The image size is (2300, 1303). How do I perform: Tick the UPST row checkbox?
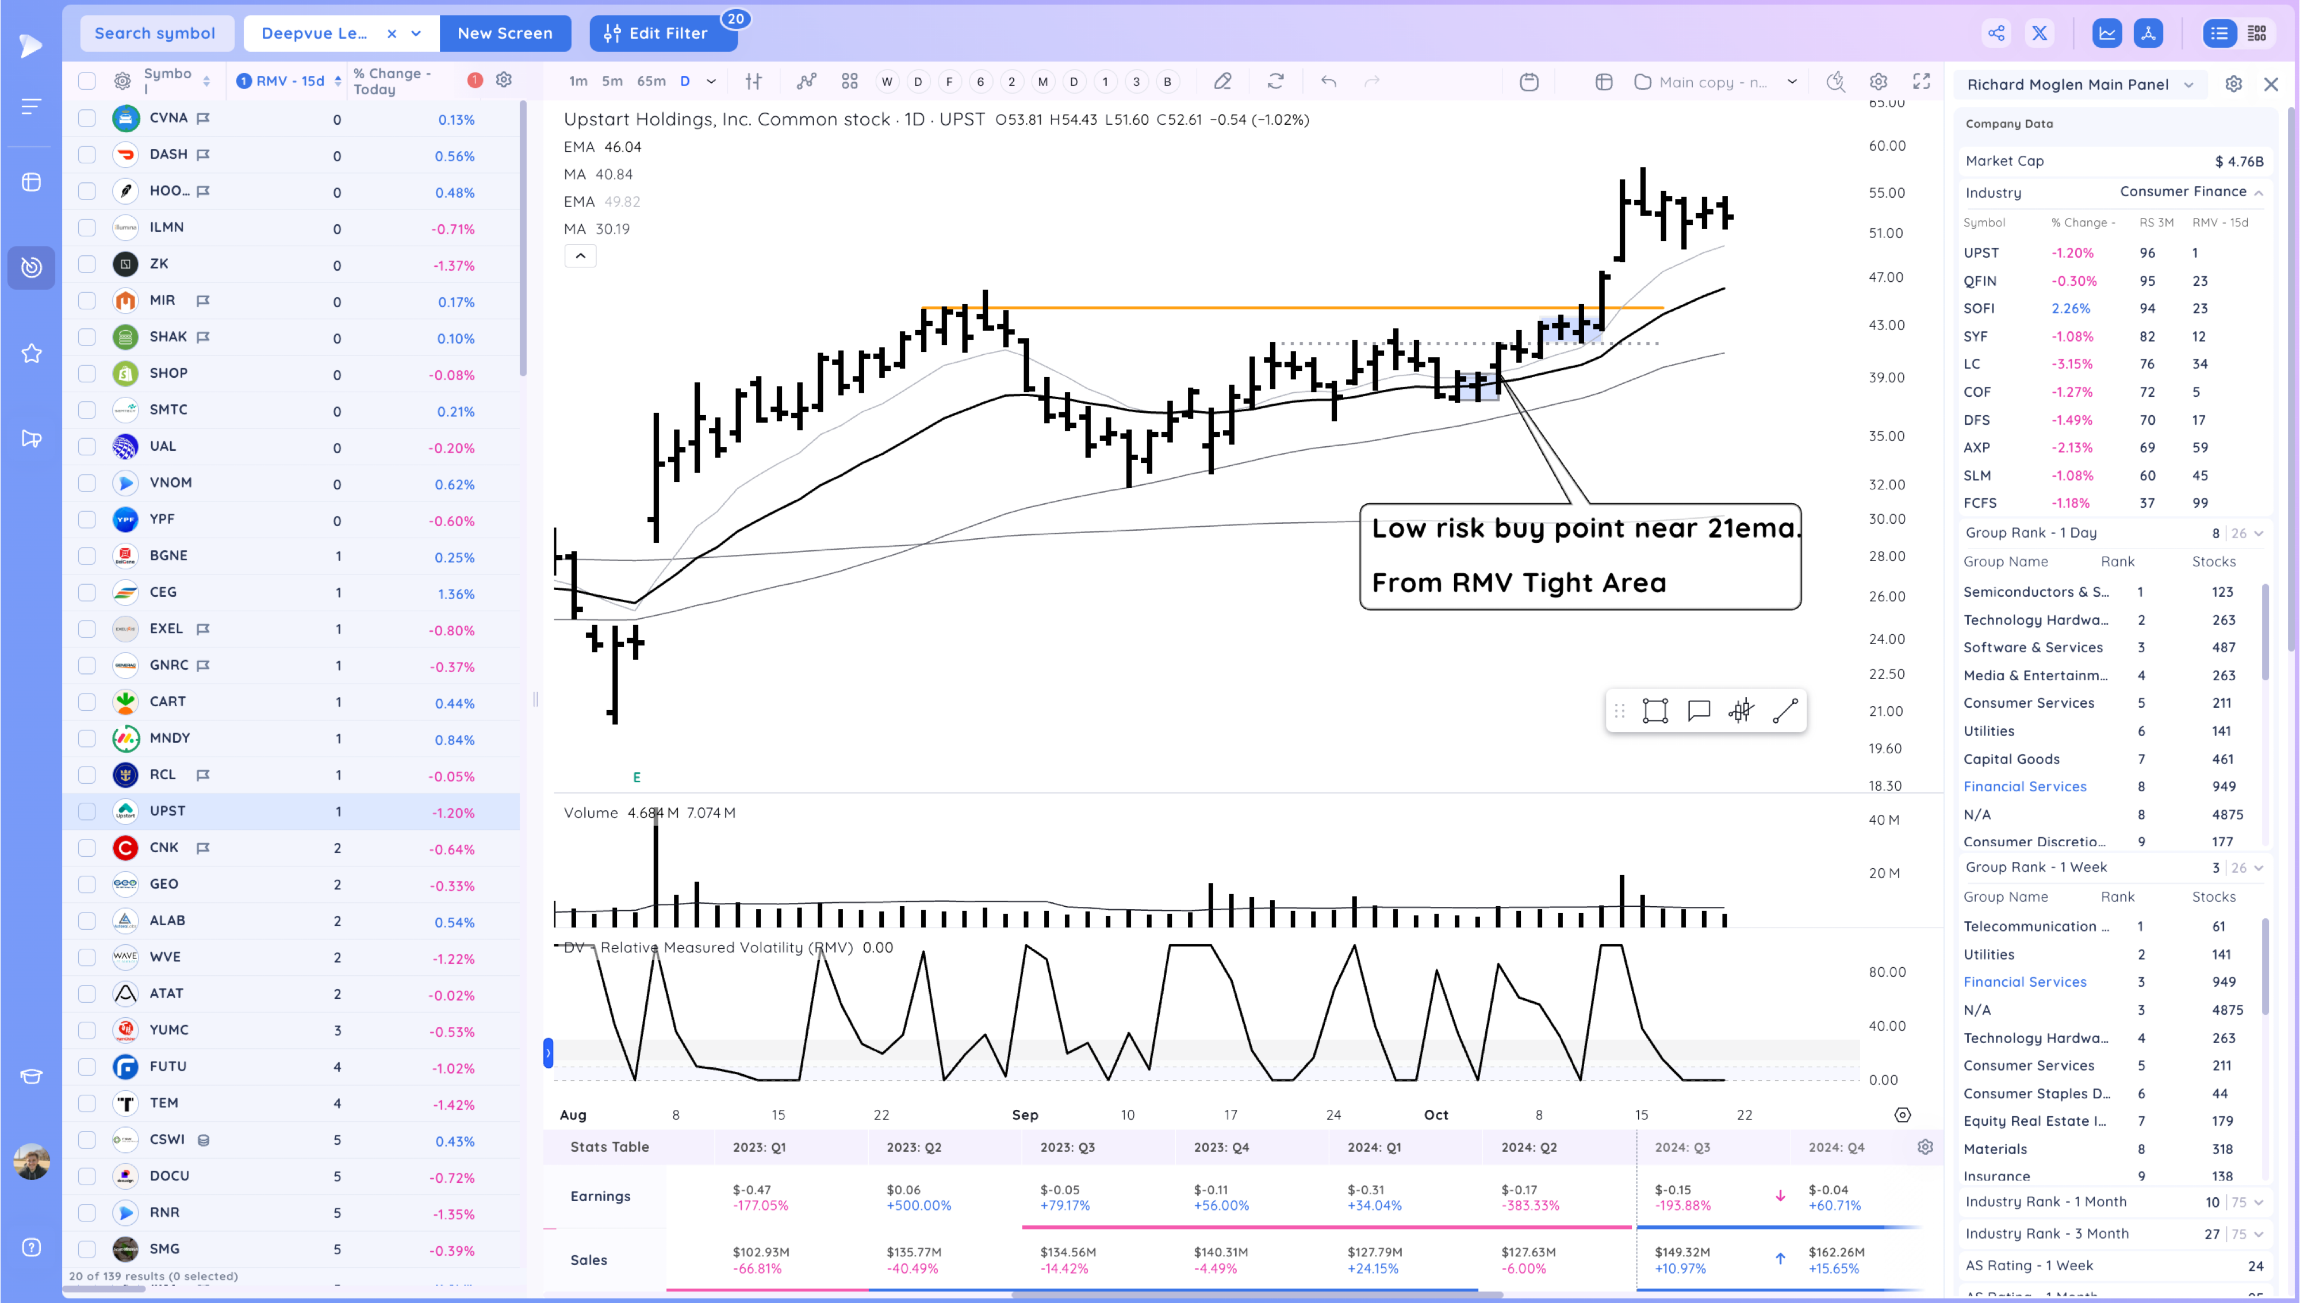point(87,812)
